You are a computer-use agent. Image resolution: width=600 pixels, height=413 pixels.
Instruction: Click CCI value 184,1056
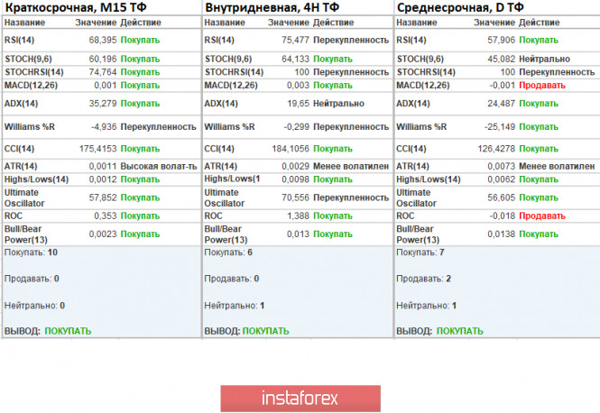point(291,149)
